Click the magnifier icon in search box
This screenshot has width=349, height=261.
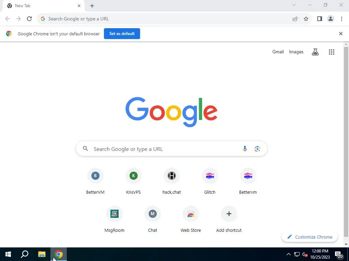(x=86, y=149)
